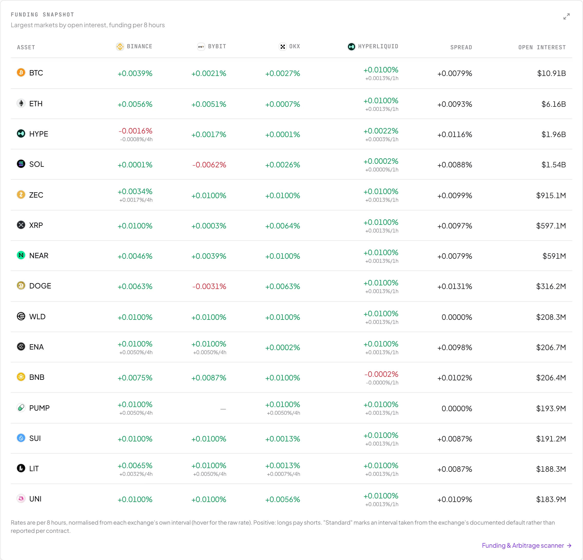Click the HYPE asset icon
The height and width of the screenshot is (560, 583).
[x=21, y=134]
